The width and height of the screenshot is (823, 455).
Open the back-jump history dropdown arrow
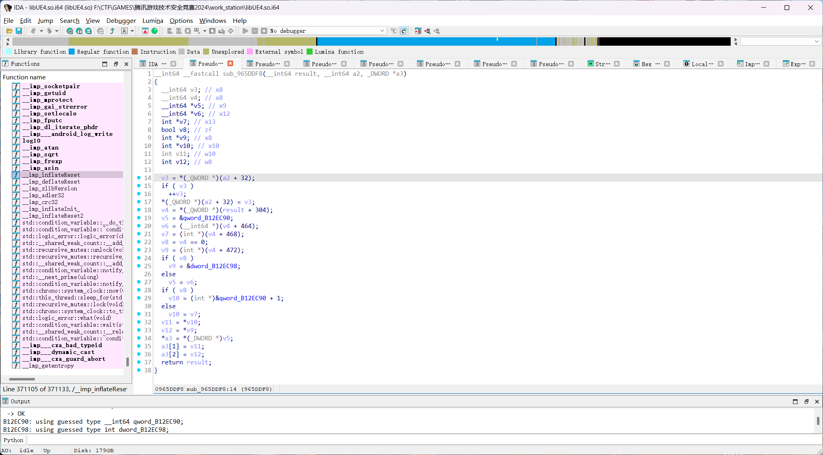tap(41, 31)
